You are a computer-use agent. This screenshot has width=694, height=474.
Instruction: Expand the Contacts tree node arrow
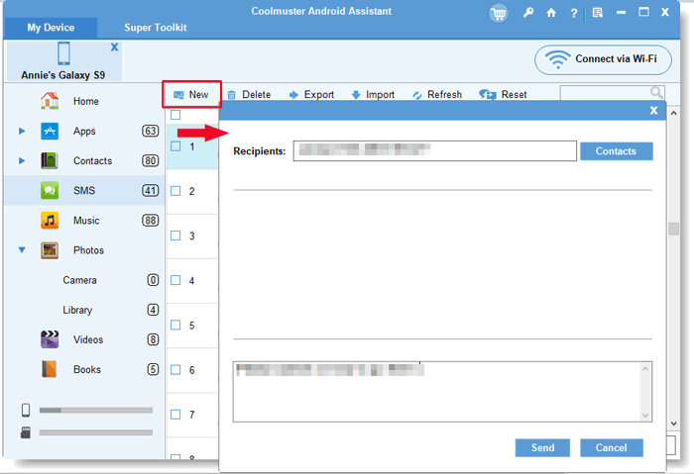(x=22, y=160)
